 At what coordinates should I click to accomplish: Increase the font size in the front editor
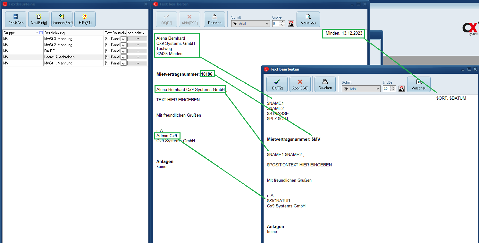tap(393, 87)
